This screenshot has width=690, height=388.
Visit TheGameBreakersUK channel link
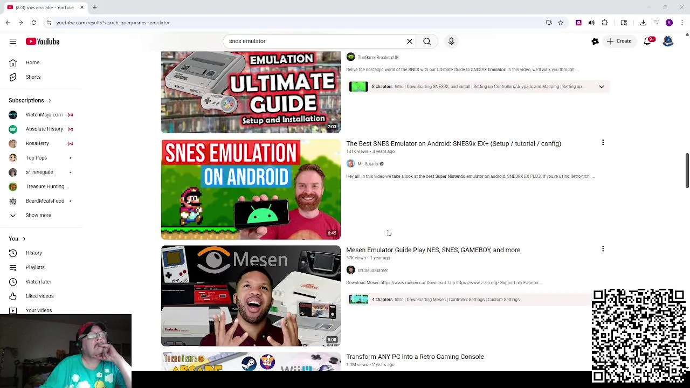[378, 57]
